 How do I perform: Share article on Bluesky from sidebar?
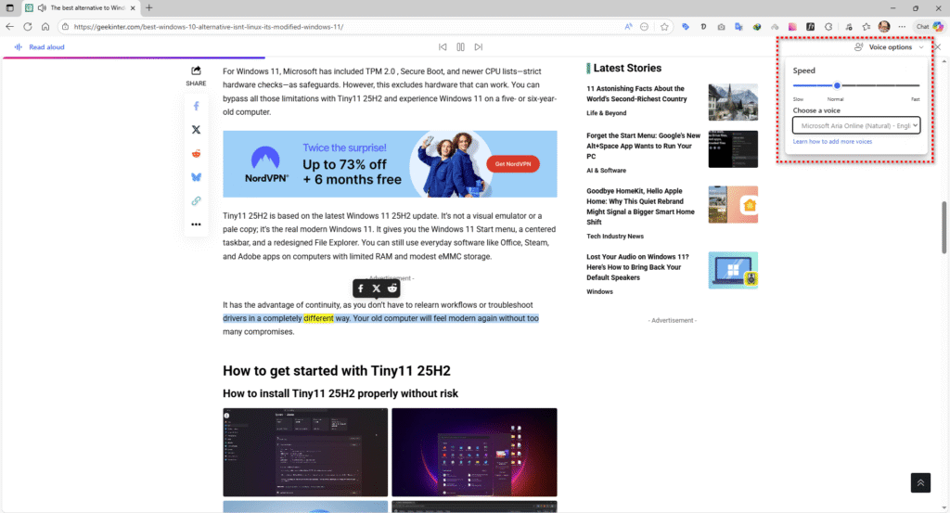(x=196, y=177)
